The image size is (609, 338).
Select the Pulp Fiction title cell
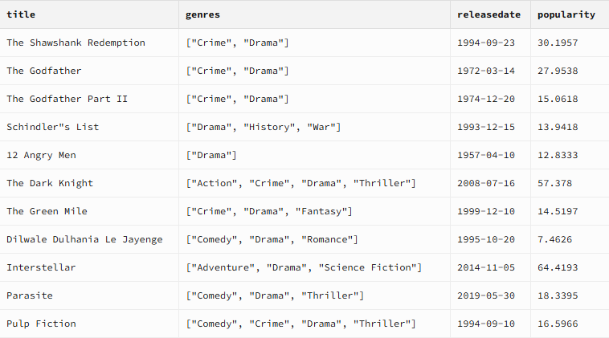(89, 324)
